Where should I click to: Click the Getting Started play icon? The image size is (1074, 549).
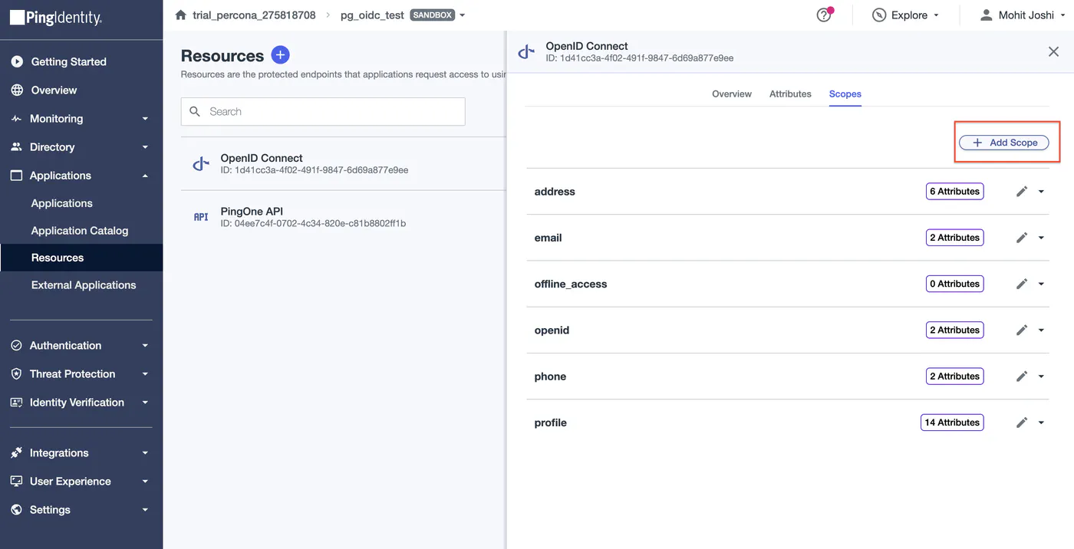17,62
